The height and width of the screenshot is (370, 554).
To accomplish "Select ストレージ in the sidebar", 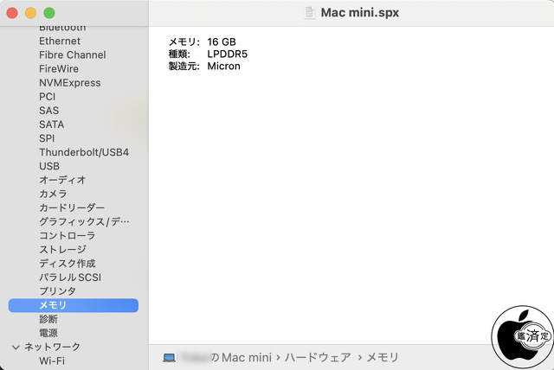I will click(x=62, y=249).
